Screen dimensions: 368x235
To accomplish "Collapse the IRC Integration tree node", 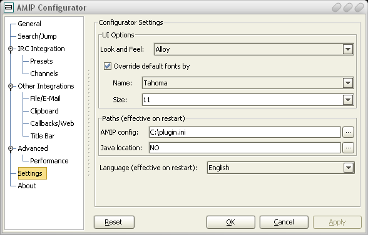I will [x=11, y=49].
